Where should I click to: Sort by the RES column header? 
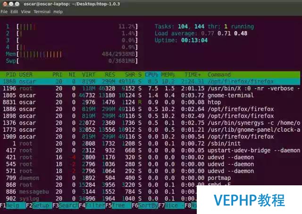tap(110, 74)
